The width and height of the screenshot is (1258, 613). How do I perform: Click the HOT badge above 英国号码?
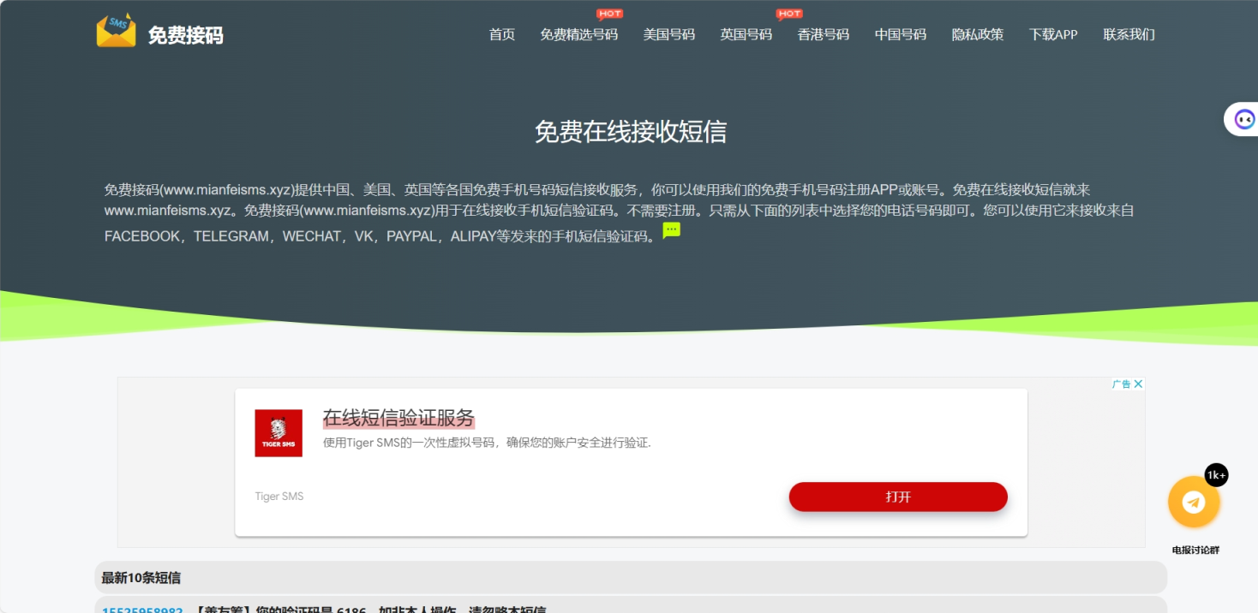788,13
